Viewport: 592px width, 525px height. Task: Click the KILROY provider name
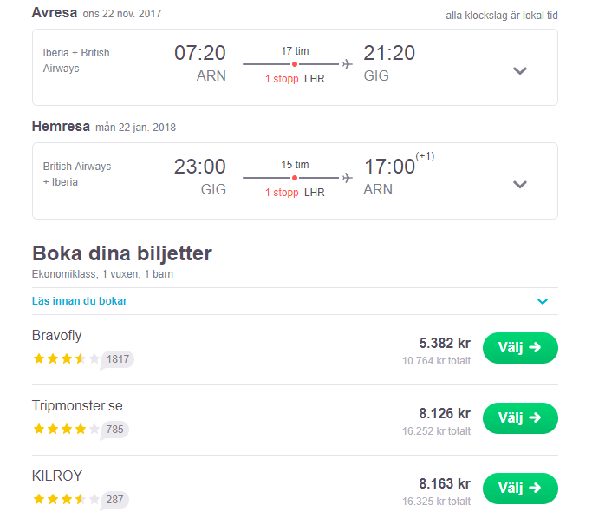tap(55, 476)
